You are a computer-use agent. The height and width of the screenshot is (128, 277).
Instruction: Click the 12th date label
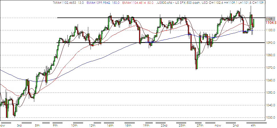93,126
